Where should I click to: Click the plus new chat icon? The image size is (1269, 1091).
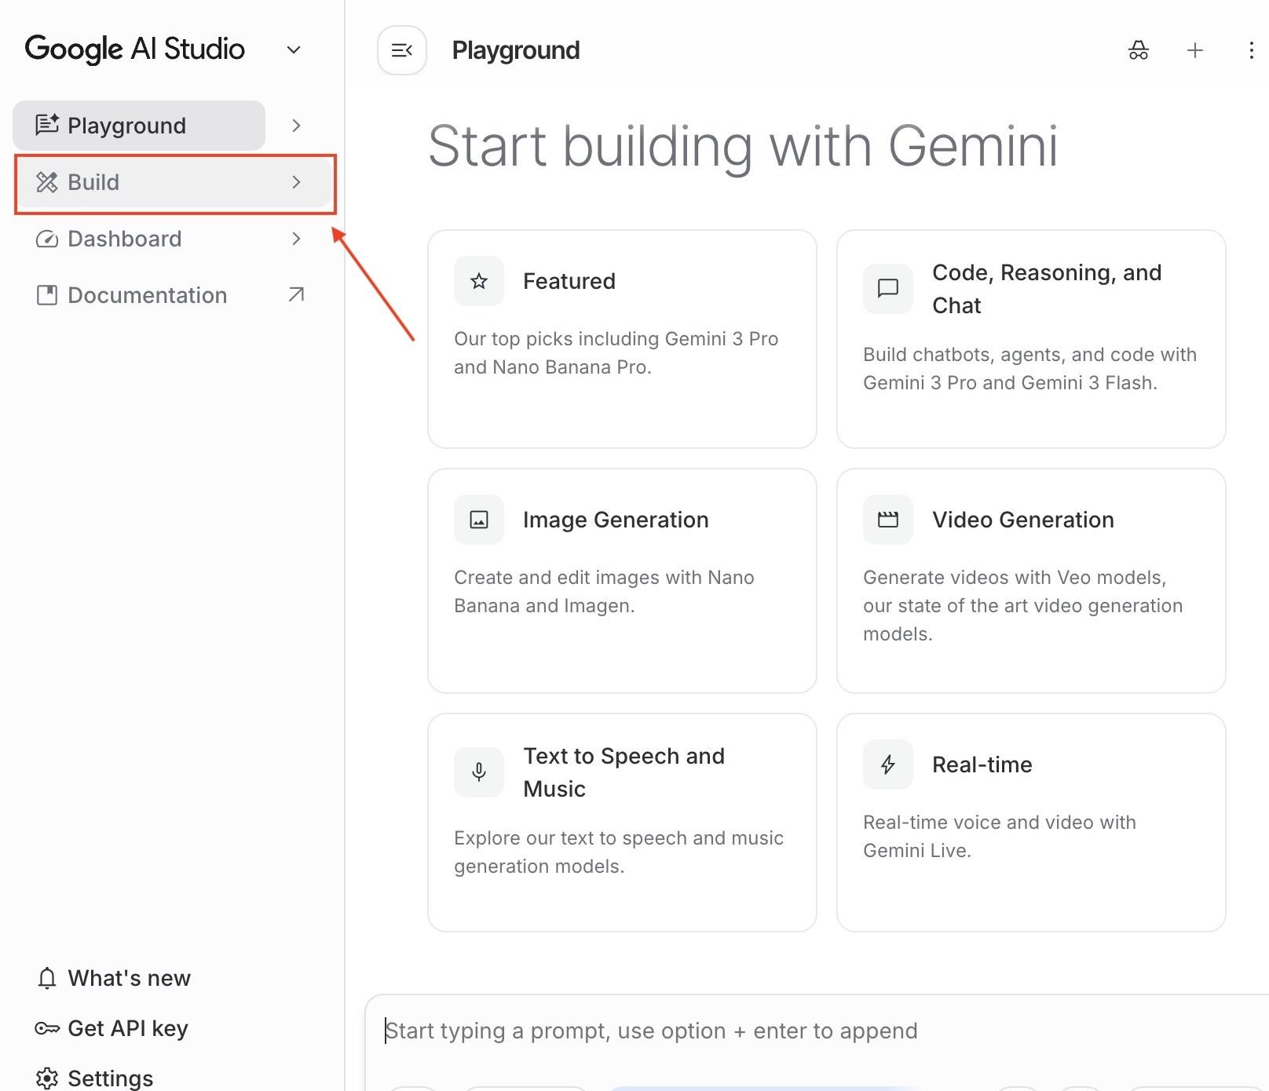[x=1194, y=50]
